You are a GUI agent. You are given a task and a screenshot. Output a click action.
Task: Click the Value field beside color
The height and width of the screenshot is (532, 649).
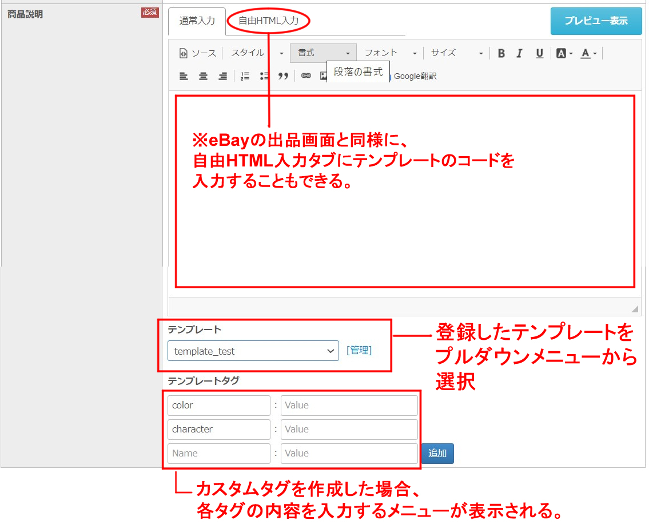click(349, 406)
